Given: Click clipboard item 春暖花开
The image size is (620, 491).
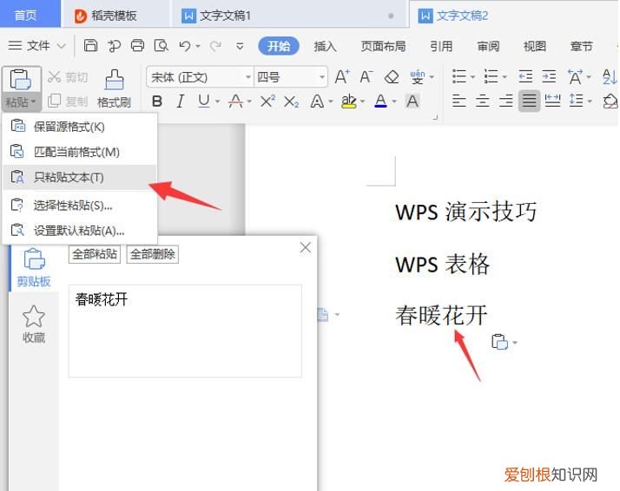Looking at the screenshot, I should pyautogui.click(x=185, y=331).
